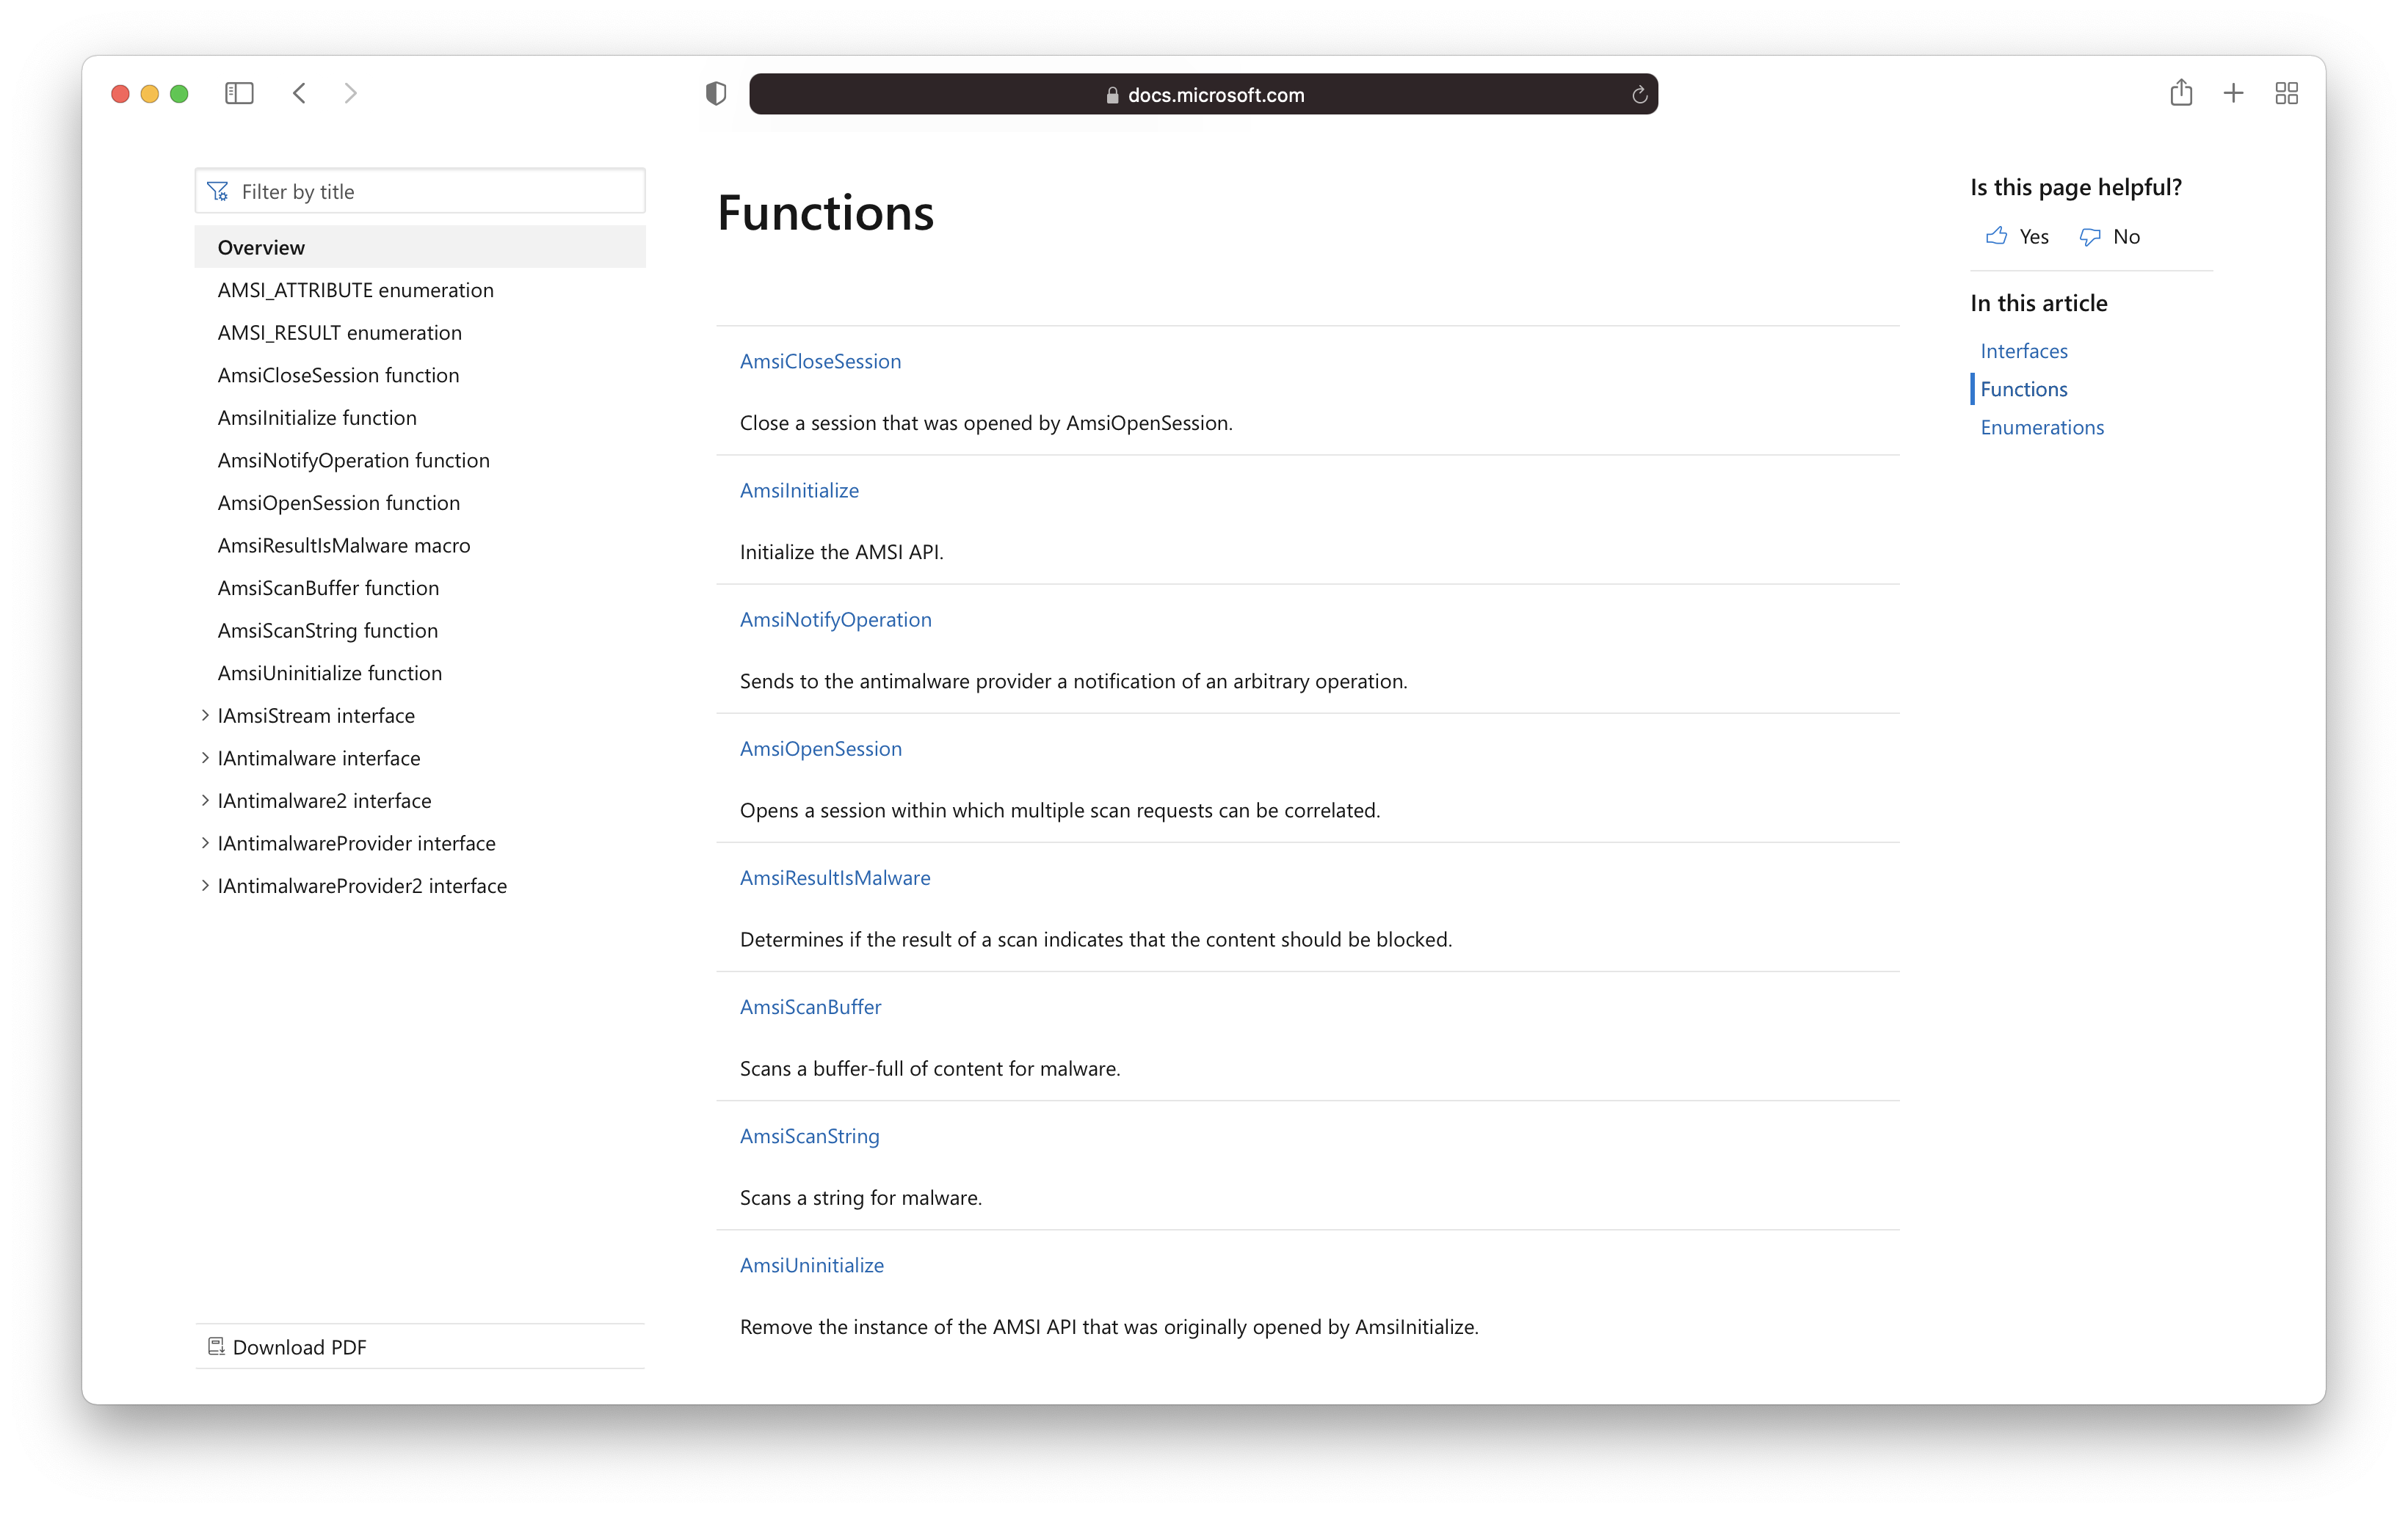Select the Functions indicator in the article outline

point(2023,389)
